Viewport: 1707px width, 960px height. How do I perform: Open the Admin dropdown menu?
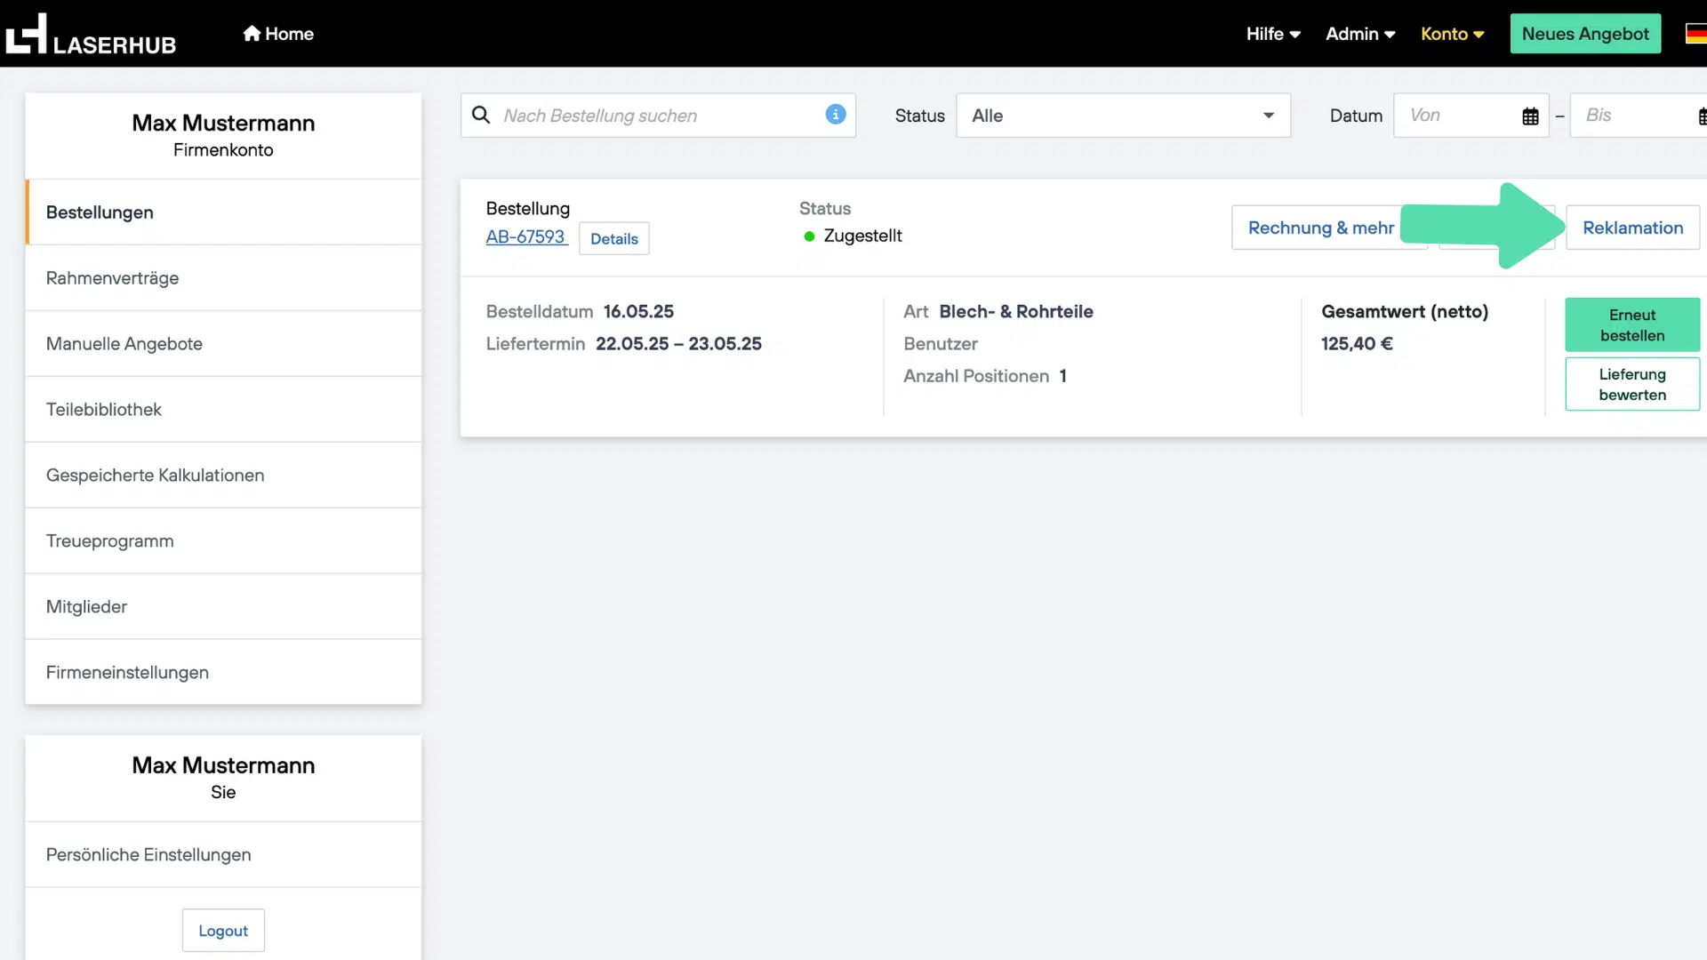[1360, 34]
